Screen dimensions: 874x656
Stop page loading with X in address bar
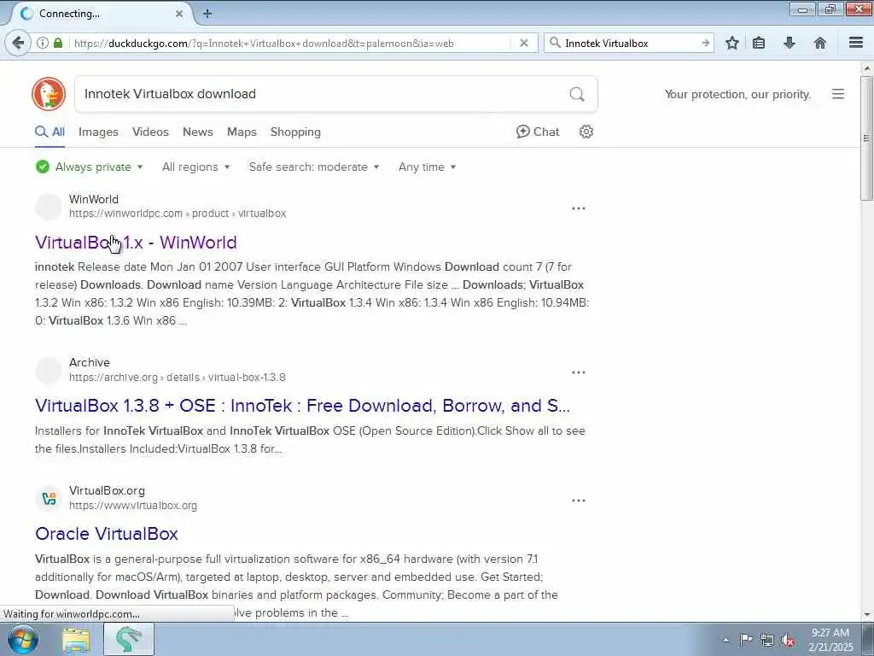(x=523, y=43)
